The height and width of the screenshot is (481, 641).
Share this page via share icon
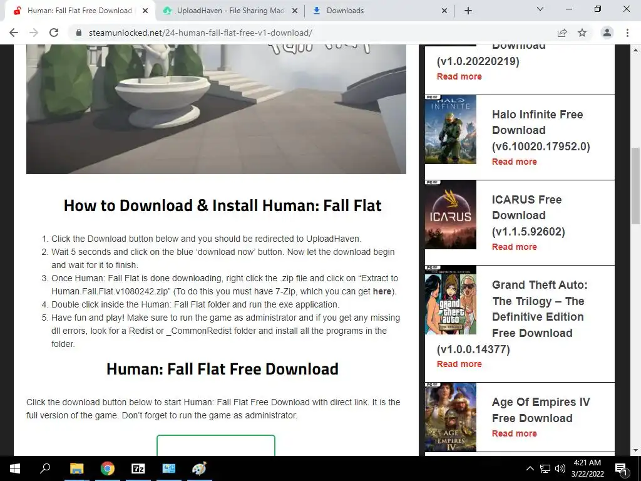coord(562,33)
